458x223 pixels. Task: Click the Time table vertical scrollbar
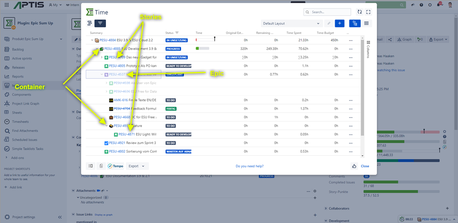(363, 87)
